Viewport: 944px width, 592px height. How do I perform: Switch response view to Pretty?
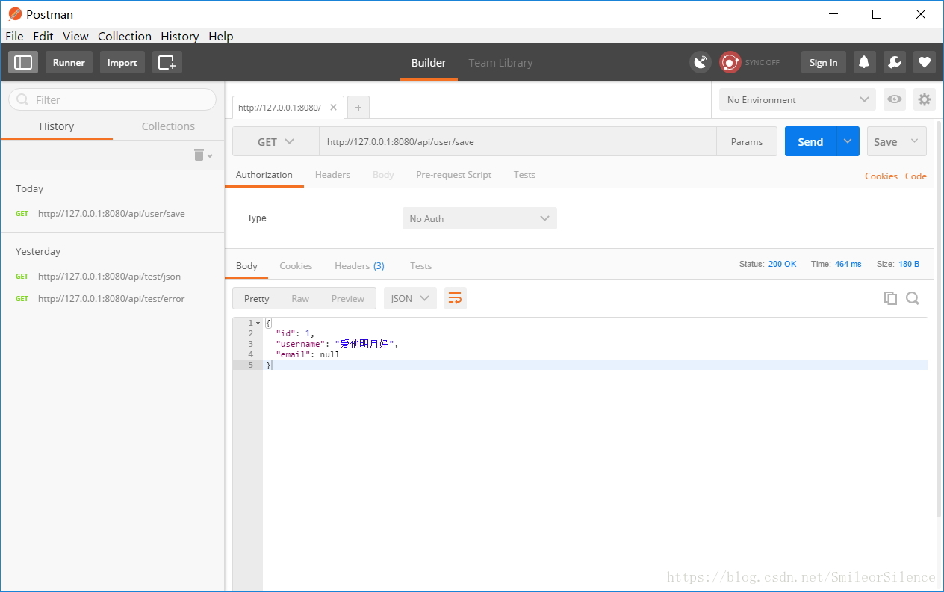point(256,298)
